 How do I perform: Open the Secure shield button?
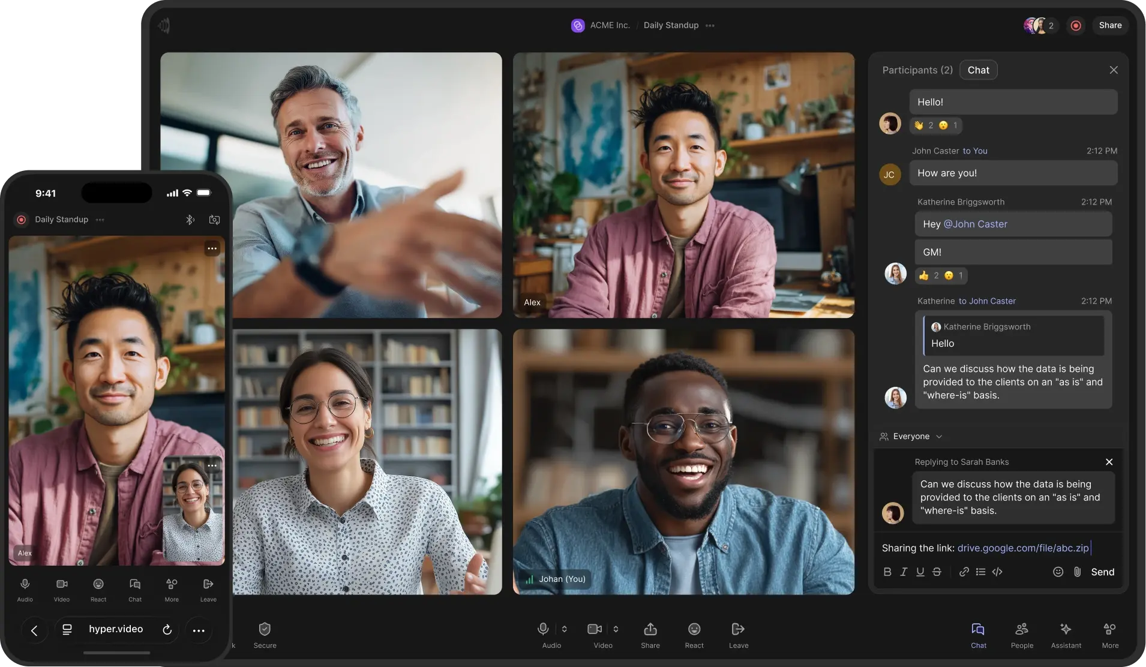[265, 635]
